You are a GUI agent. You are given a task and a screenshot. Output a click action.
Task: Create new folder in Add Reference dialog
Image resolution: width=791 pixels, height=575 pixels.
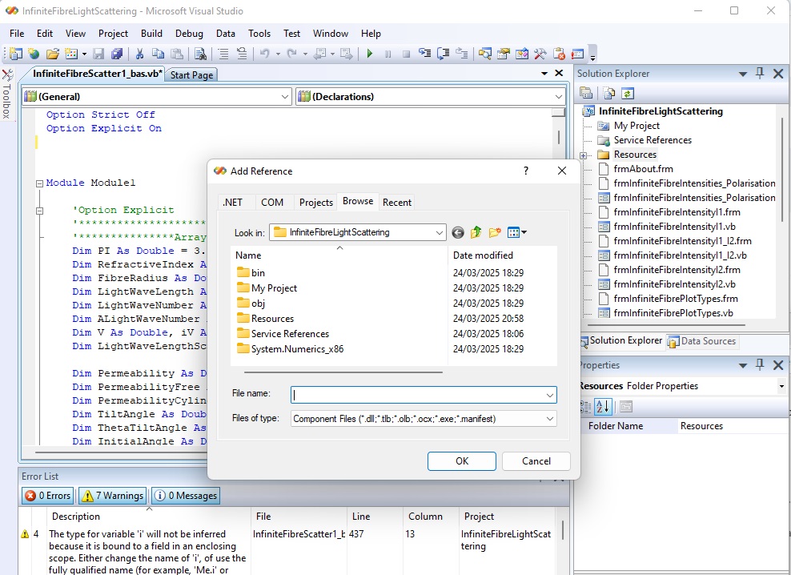pos(495,232)
